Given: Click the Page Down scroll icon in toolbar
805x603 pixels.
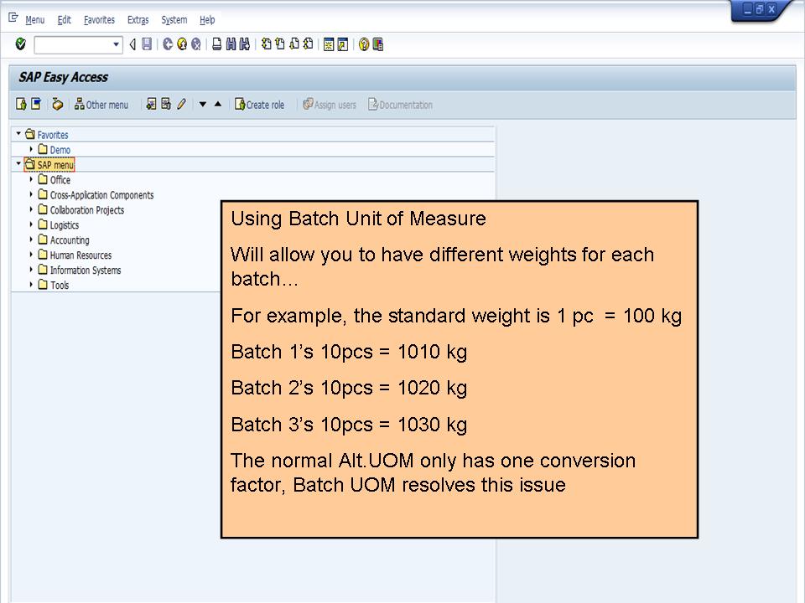Looking at the screenshot, I should 293,44.
